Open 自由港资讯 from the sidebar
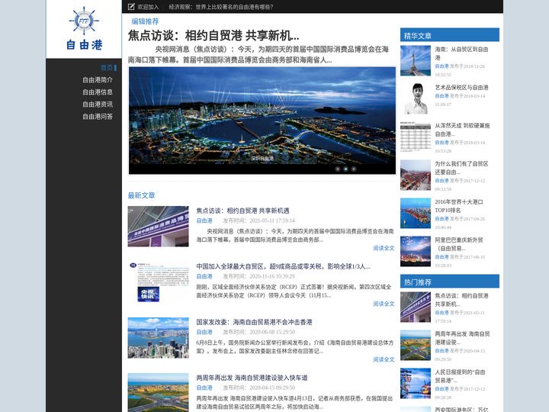This screenshot has height=412, width=549. [x=98, y=105]
